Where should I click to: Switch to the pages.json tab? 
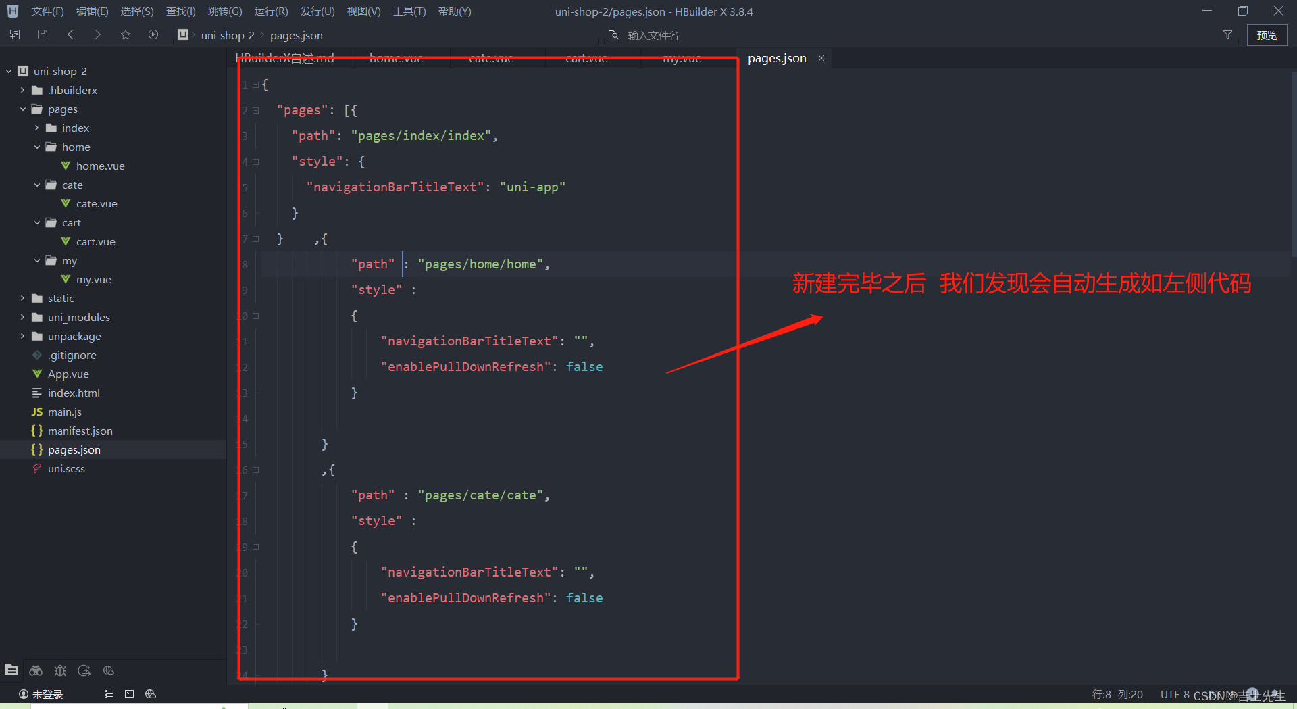[x=777, y=58]
